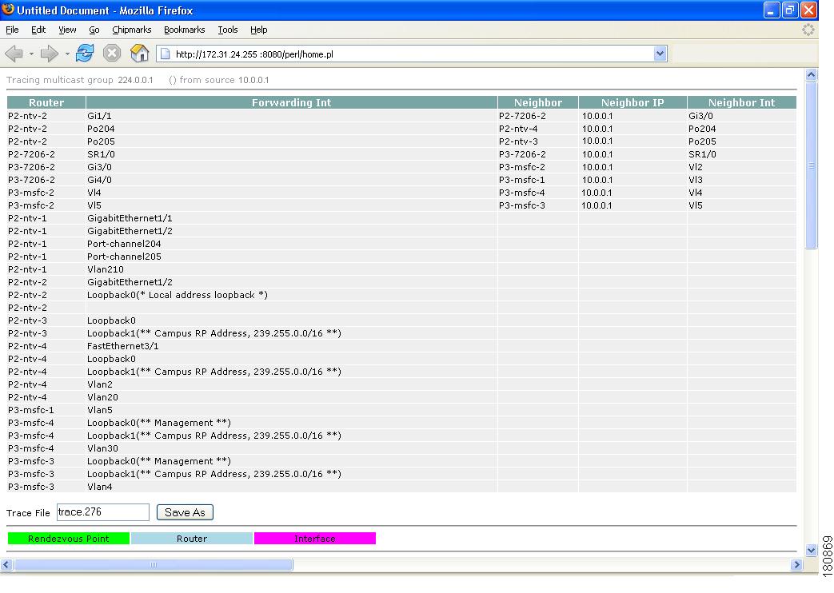This screenshot has height=593, width=834.
Task: Open the Go menu
Action: click(x=94, y=30)
